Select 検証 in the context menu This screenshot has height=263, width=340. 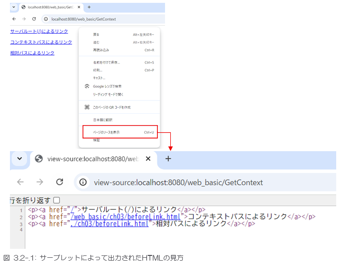96,140
